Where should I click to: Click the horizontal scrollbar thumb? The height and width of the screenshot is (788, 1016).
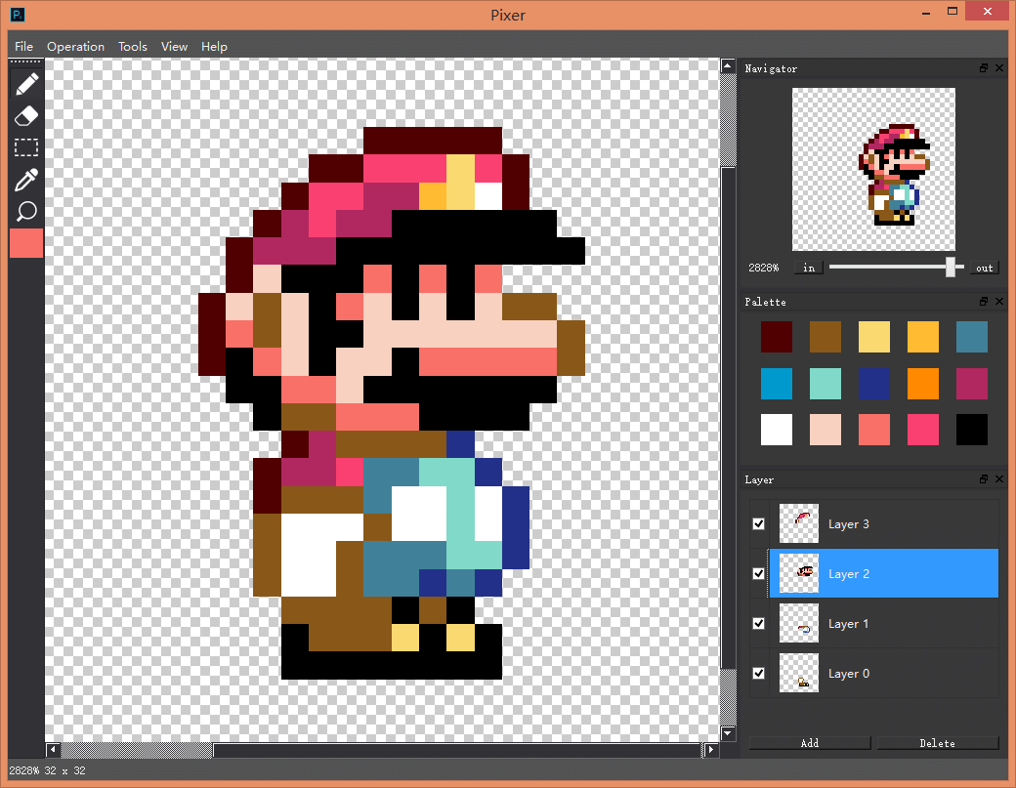coord(457,750)
